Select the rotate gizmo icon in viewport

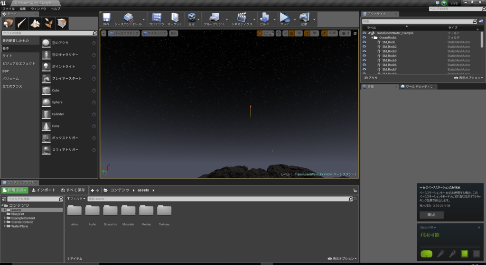coord(265,33)
